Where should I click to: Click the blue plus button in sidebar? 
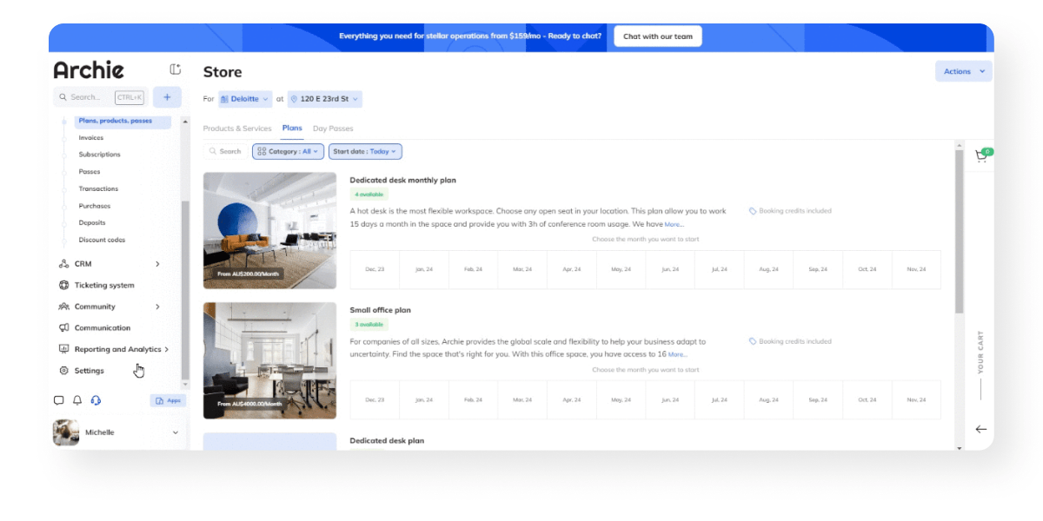(x=167, y=97)
